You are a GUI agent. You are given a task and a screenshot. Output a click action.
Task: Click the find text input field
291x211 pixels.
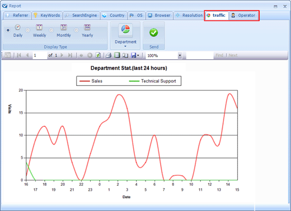(x=200, y=55)
